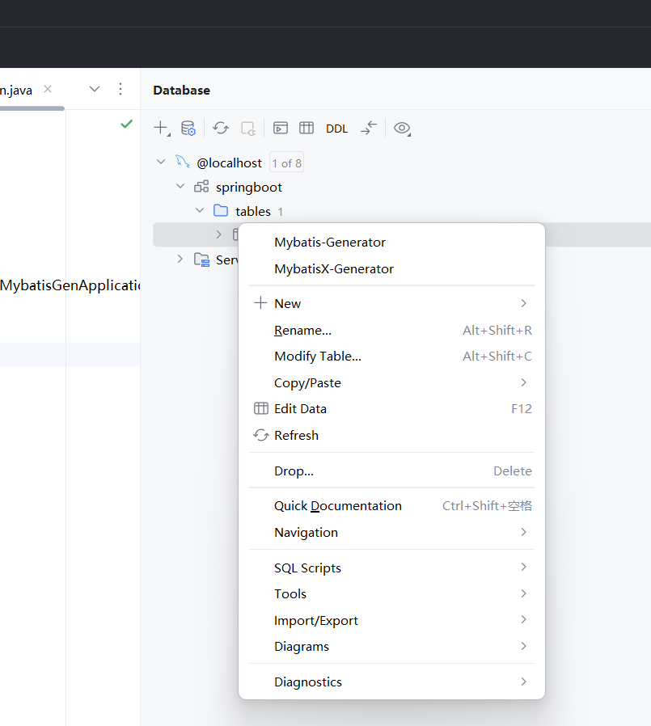Open the View Options eye icon
Screen dimensions: 651x726
pyautogui.click(x=402, y=129)
